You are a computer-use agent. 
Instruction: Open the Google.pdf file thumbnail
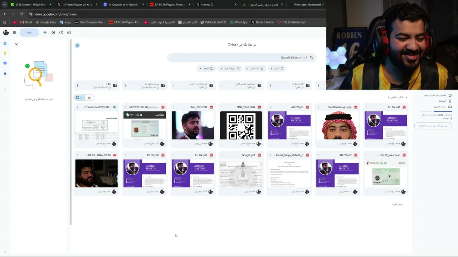[241, 173]
